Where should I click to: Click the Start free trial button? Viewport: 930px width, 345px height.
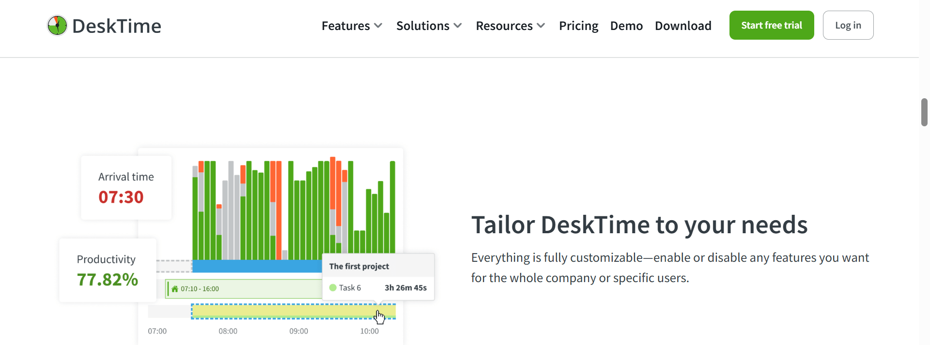coord(772,25)
